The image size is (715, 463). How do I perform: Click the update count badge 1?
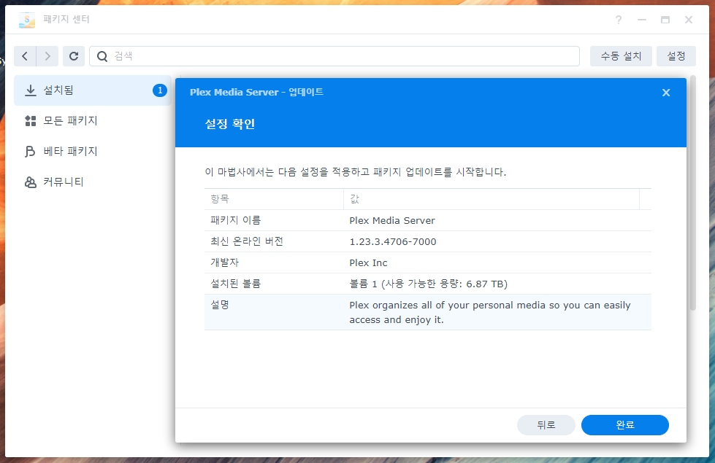(160, 90)
